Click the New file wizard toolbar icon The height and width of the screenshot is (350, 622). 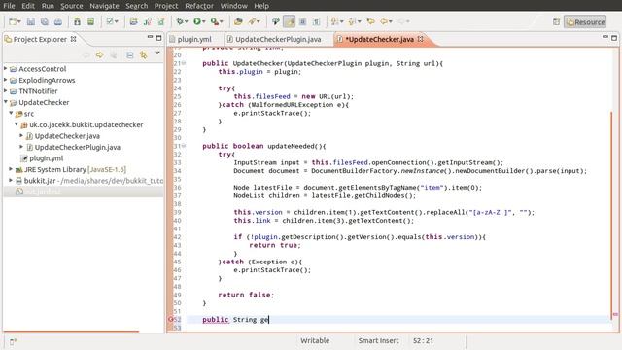tap(13, 21)
